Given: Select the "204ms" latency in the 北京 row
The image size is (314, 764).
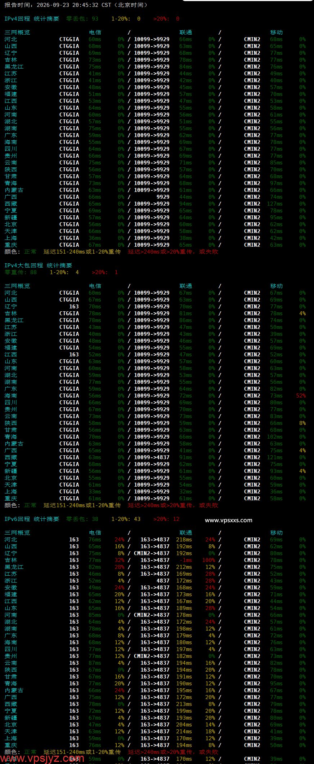Looking at the screenshot, I should tap(184, 725).
